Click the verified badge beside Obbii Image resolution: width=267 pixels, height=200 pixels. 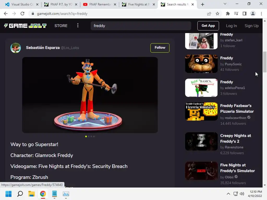point(236,177)
